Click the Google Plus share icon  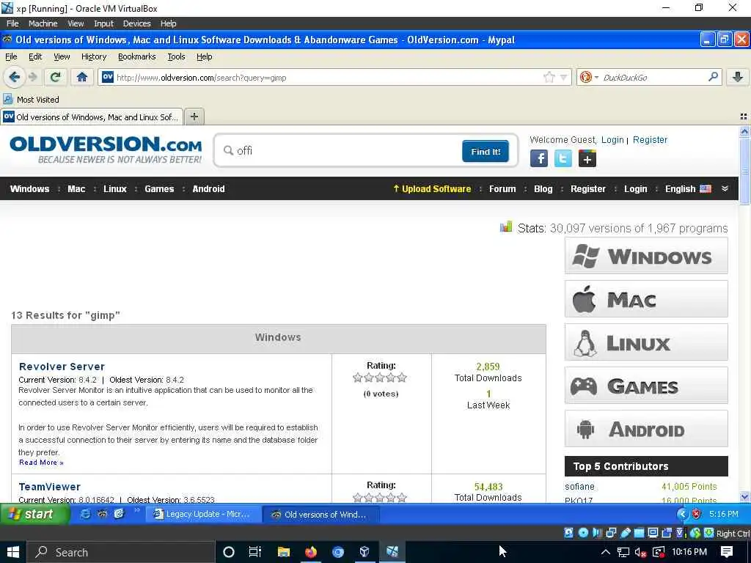587,158
